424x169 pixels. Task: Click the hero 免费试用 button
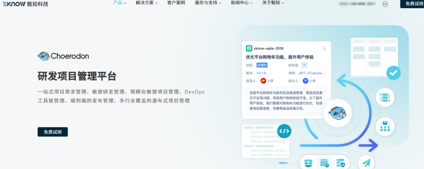[53, 132]
